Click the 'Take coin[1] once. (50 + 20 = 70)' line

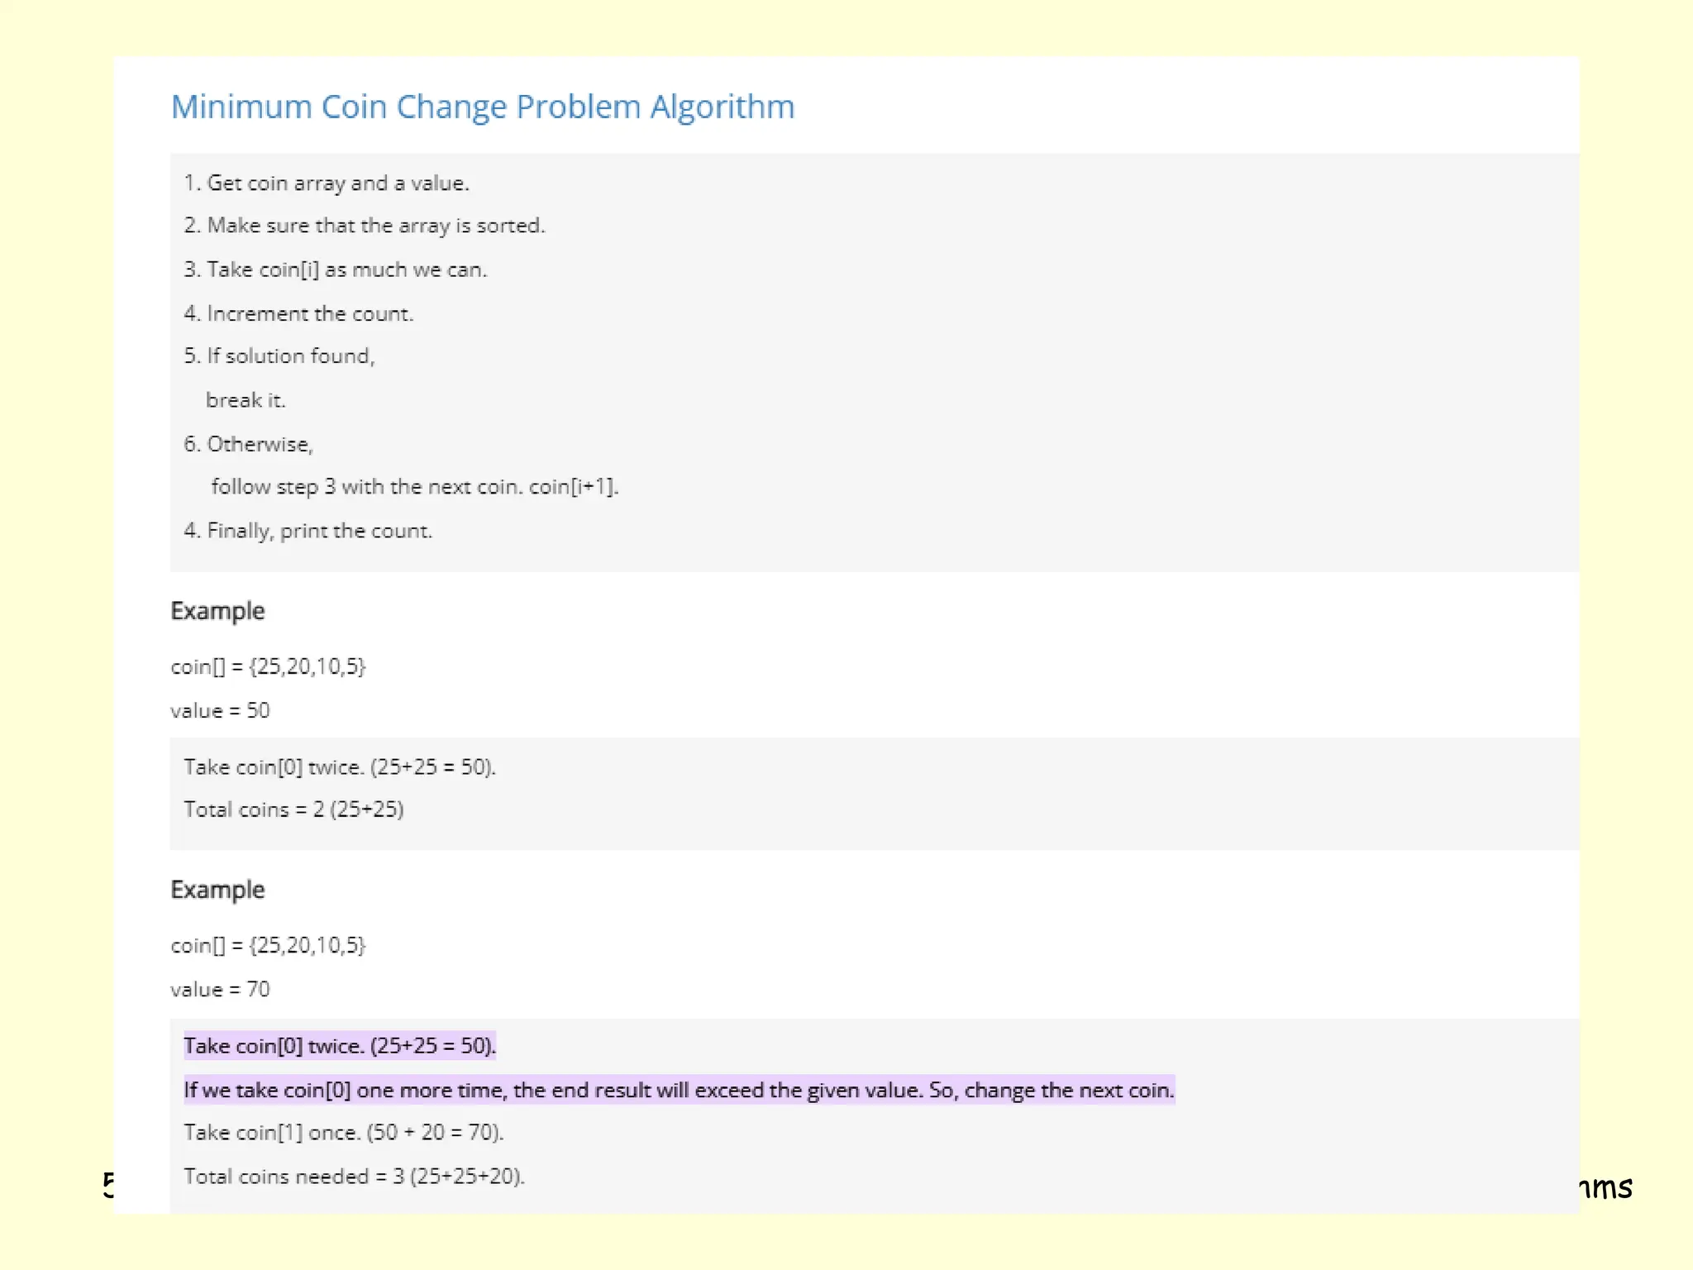tap(343, 1133)
